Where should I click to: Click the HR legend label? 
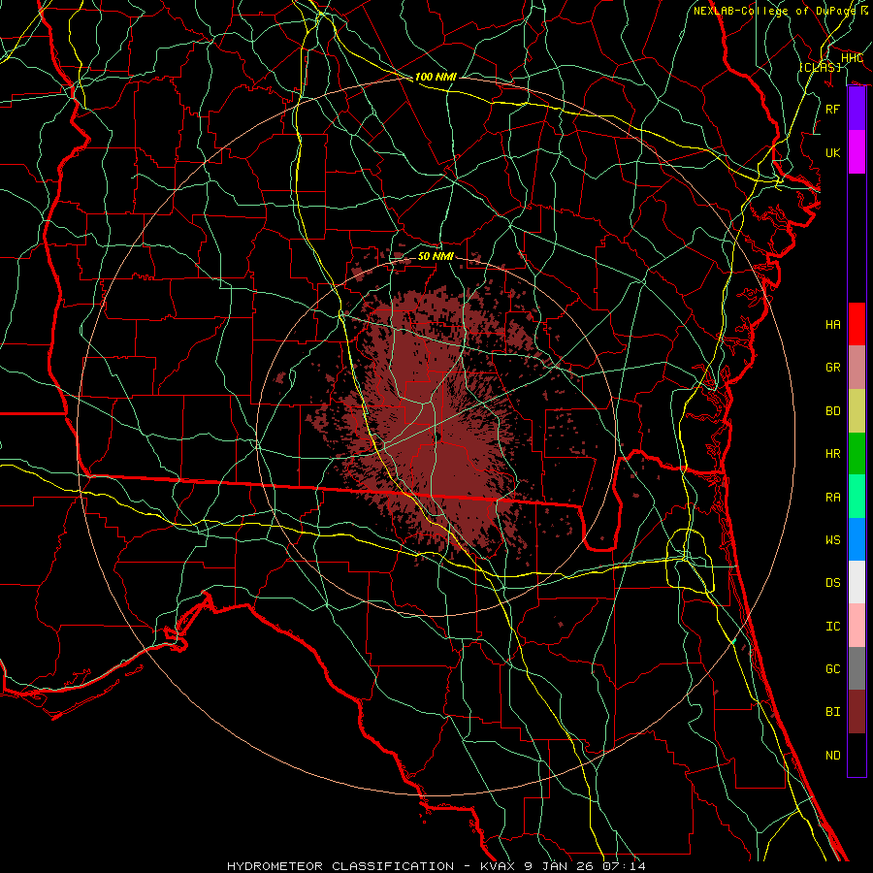833,454
